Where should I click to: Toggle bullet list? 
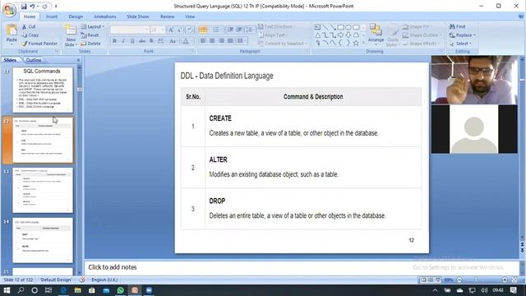(203, 30)
